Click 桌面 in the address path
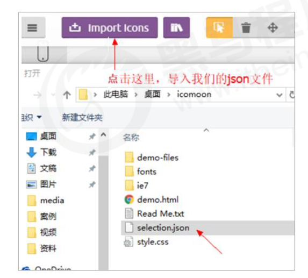This screenshot has width=308, height=278. click(152, 95)
